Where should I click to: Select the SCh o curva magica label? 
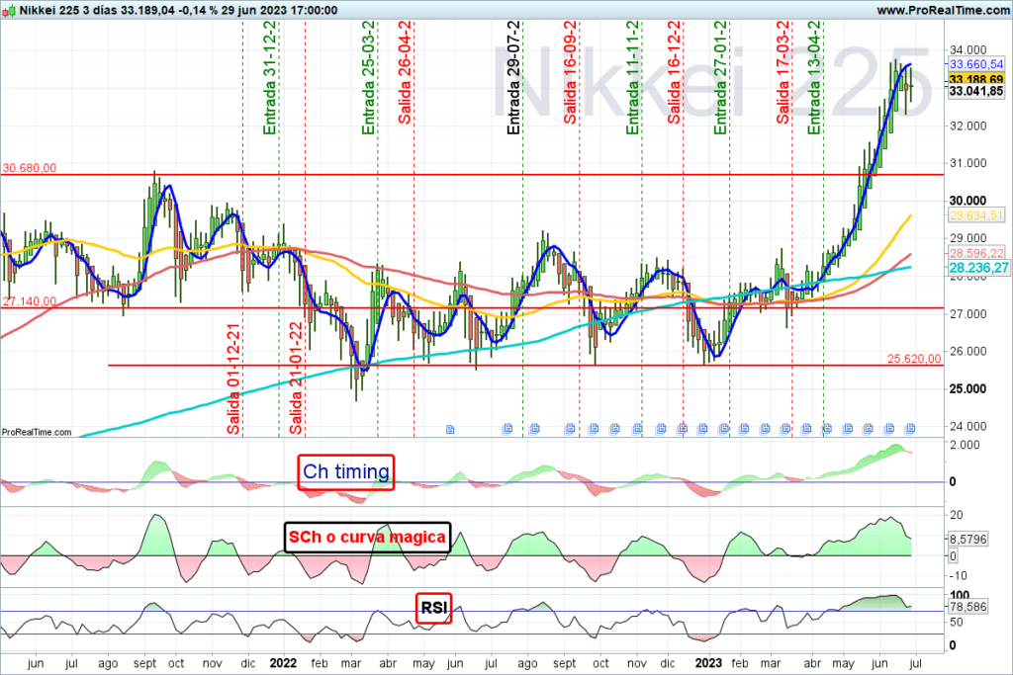point(367,537)
